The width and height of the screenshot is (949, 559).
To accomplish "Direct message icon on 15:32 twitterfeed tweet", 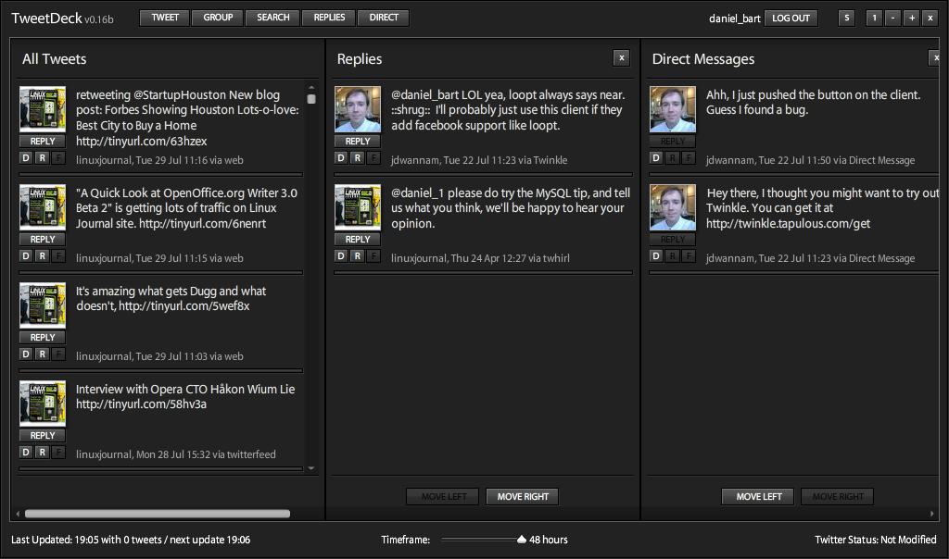I will click(25, 452).
